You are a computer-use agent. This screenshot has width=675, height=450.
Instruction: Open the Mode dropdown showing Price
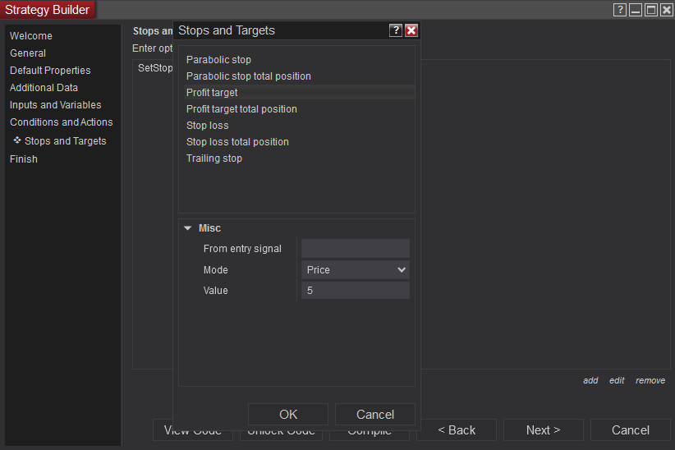tap(356, 269)
